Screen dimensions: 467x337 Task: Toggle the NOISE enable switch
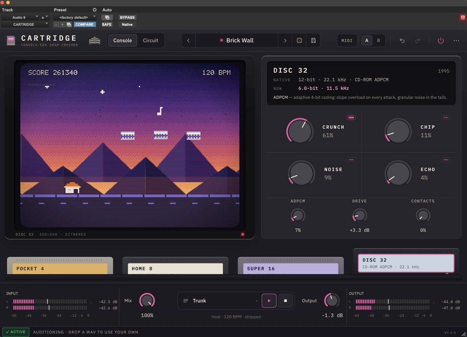351,160
